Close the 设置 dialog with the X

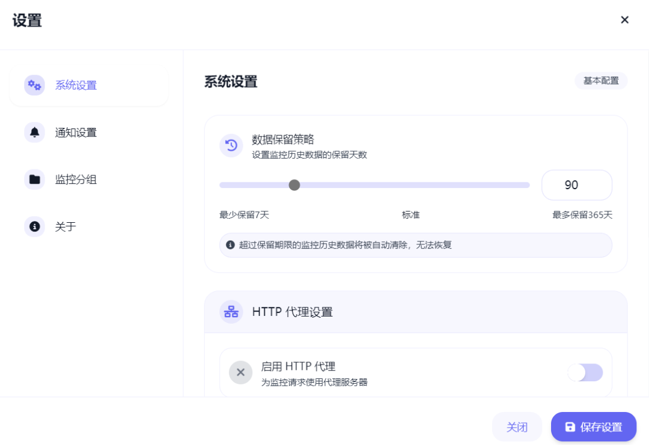pyautogui.click(x=624, y=20)
